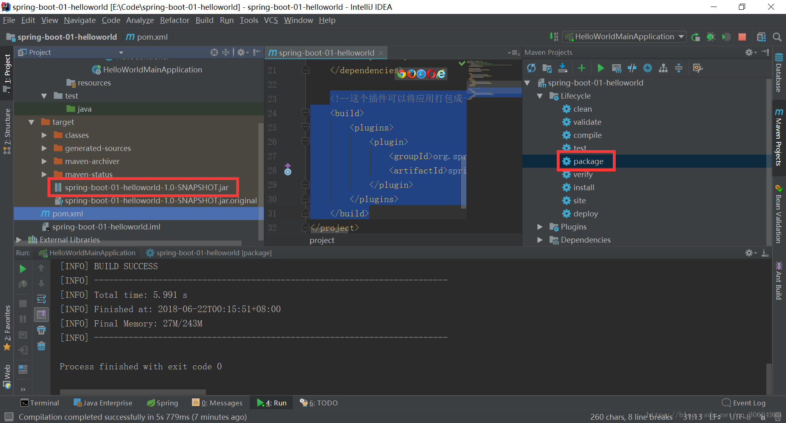Click Execute Maven Goal icon
The image size is (786, 423).
(x=617, y=68)
